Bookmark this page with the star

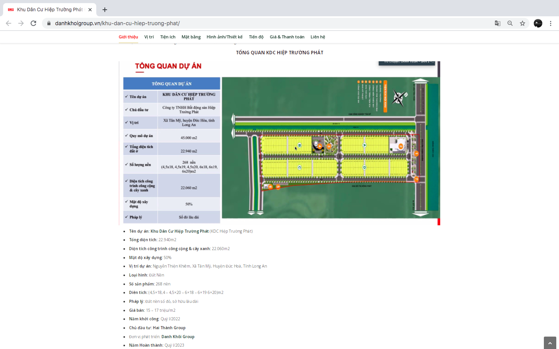pyautogui.click(x=523, y=23)
